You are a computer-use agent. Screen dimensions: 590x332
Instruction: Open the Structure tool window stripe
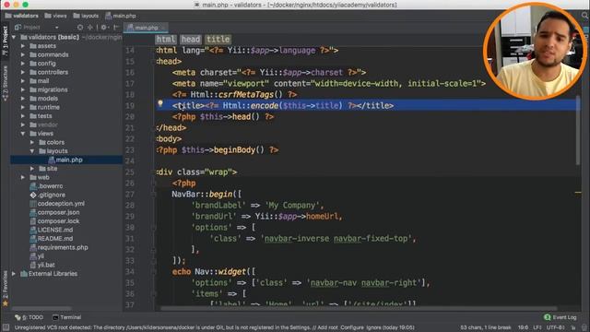click(x=5, y=84)
